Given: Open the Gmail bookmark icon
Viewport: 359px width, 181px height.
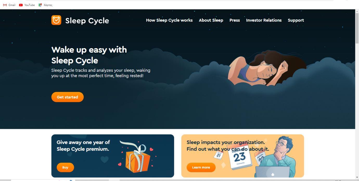Looking at the screenshot, I should (5, 5).
